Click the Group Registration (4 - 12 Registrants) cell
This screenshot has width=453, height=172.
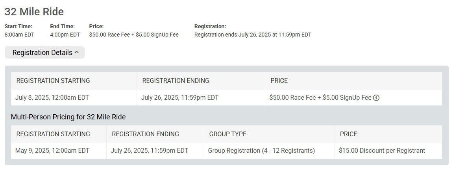pos(269,151)
